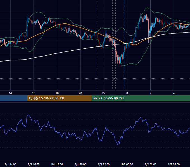Select the NY 21:00-06:00 JST session bar

pyautogui.click(x=141, y=98)
